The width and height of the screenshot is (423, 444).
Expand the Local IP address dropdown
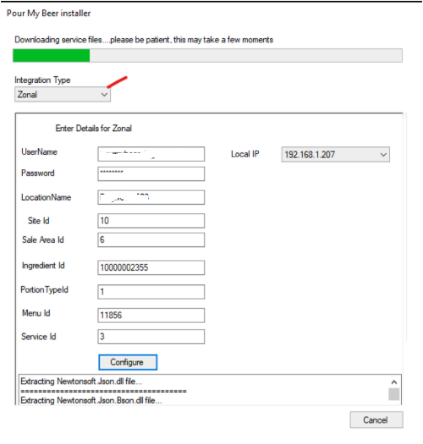click(x=336, y=154)
